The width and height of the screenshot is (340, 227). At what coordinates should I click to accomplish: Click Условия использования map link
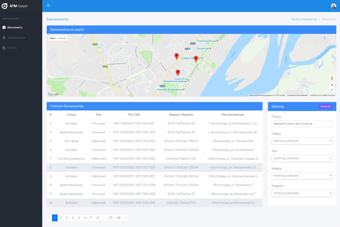tap(297, 95)
